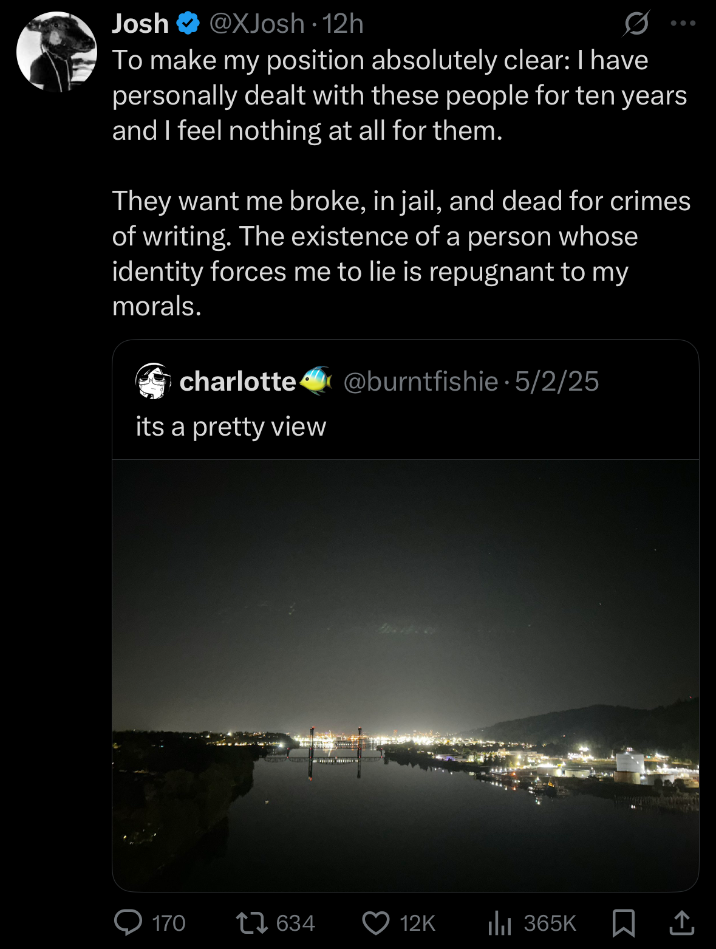Click the reply speech bubble icon
This screenshot has height=949, width=716.
[x=128, y=922]
